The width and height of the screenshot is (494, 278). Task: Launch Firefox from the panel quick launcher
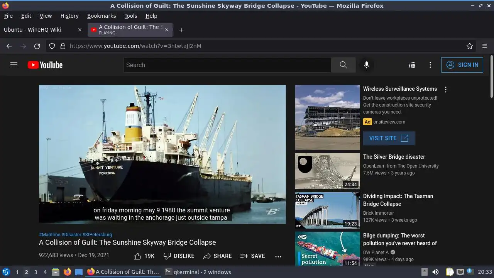[x=67, y=272]
